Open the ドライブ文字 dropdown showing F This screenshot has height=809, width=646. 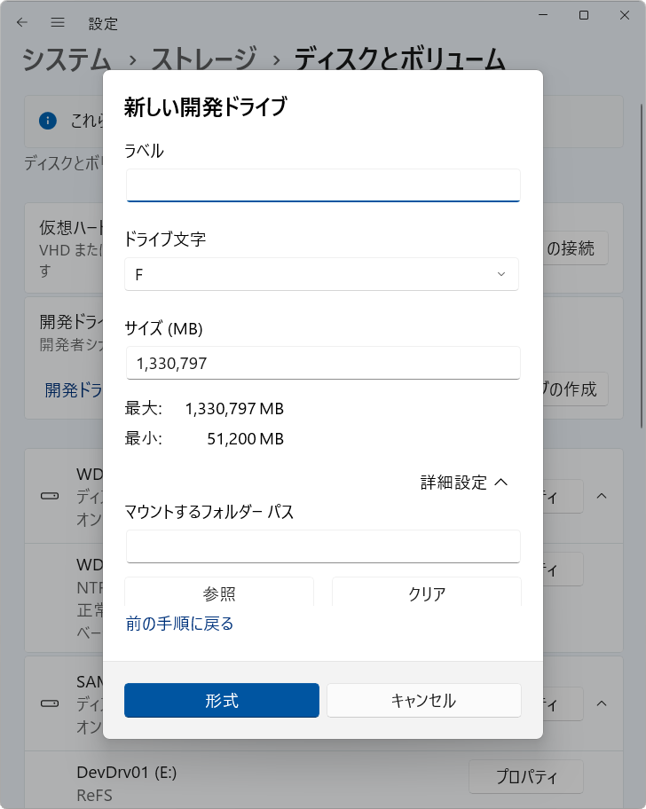click(321, 274)
